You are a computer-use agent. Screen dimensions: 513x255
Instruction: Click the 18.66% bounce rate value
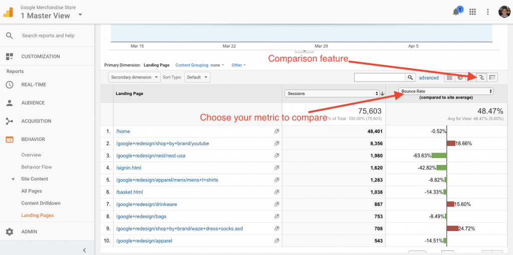(463, 143)
